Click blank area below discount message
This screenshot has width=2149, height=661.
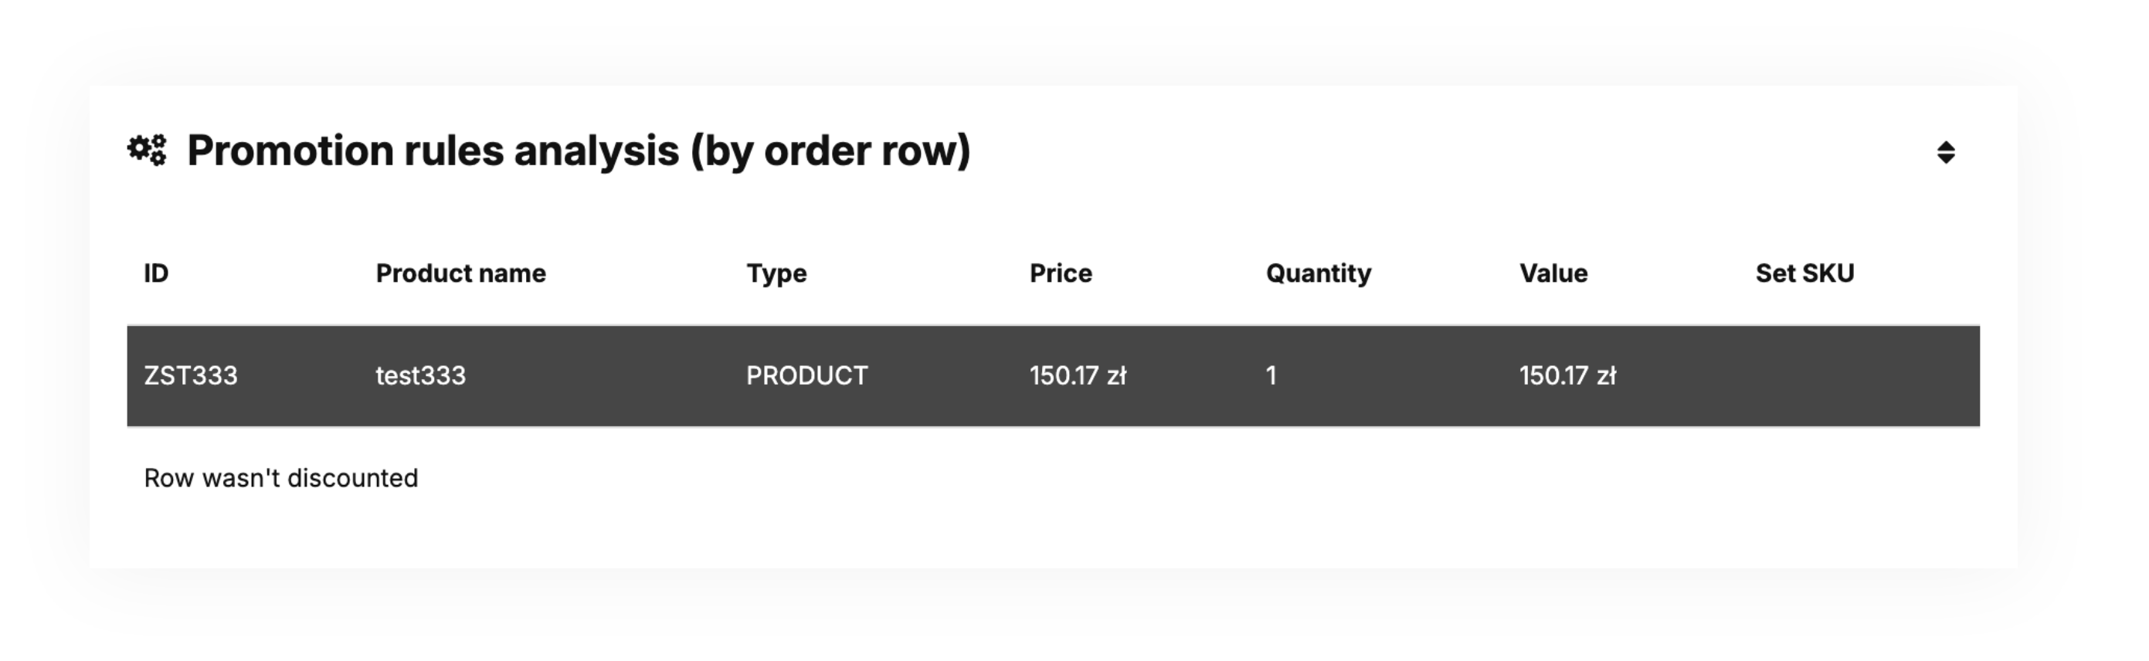point(1051,534)
